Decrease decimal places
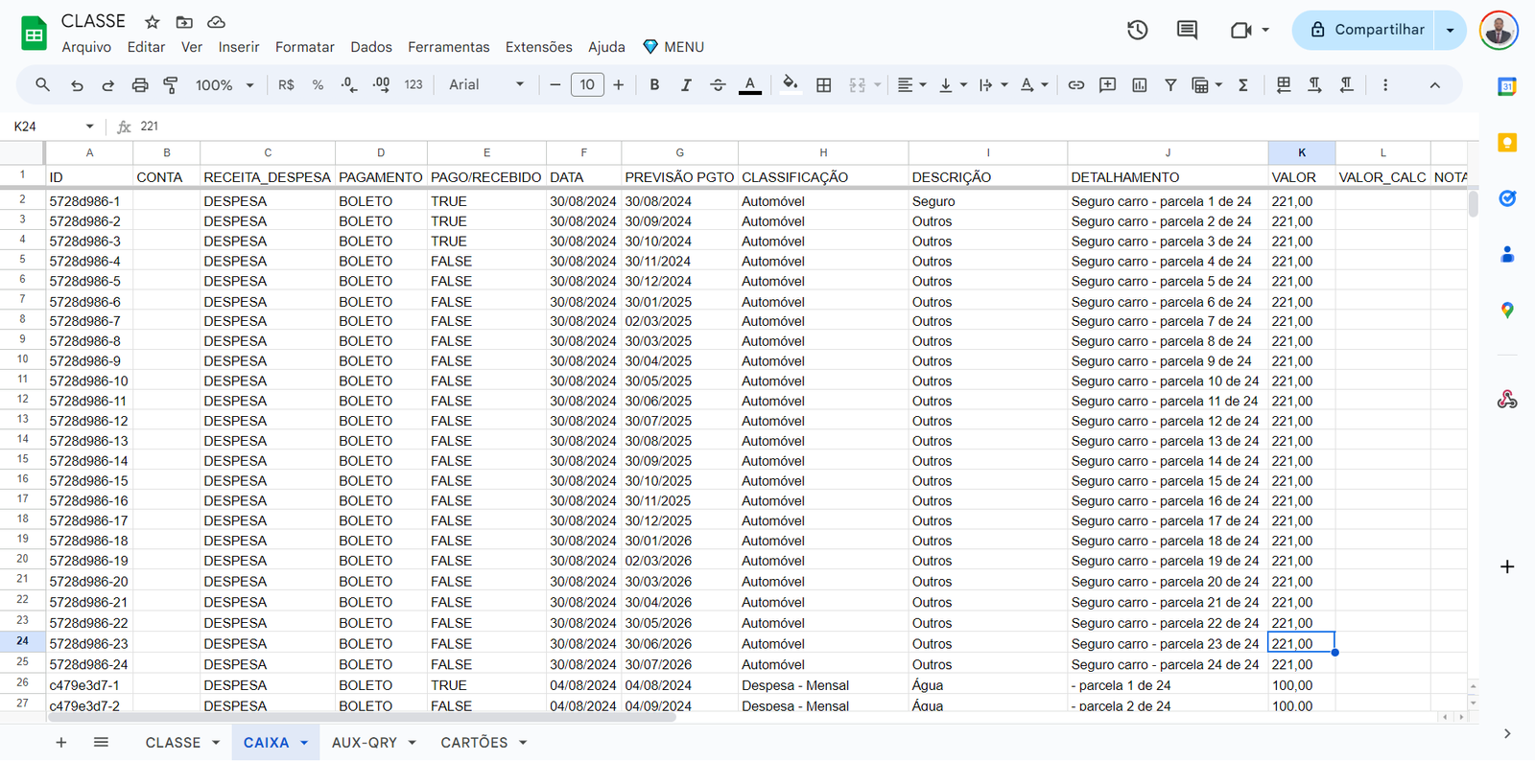 click(x=349, y=85)
